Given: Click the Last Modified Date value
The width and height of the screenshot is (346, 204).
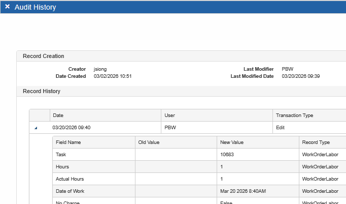Looking at the screenshot, I should [301, 76].
